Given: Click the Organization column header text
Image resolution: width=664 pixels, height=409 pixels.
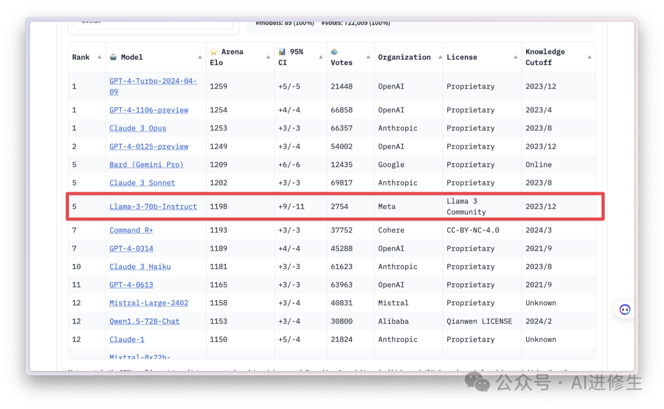Looking at the screenshot, I should click(404, 57).
